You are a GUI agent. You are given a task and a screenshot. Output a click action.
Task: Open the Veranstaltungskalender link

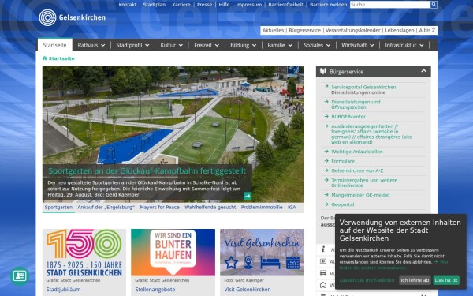click(352, 30)
